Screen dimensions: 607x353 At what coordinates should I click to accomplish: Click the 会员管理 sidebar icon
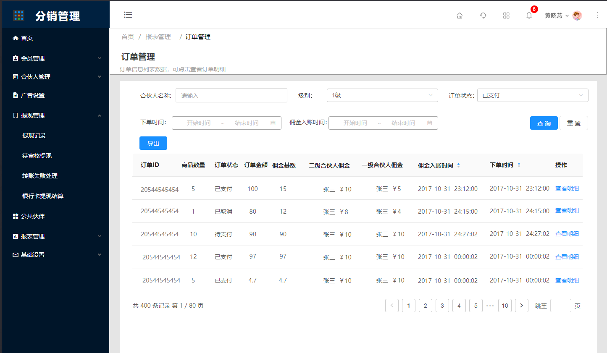point(16,58)
